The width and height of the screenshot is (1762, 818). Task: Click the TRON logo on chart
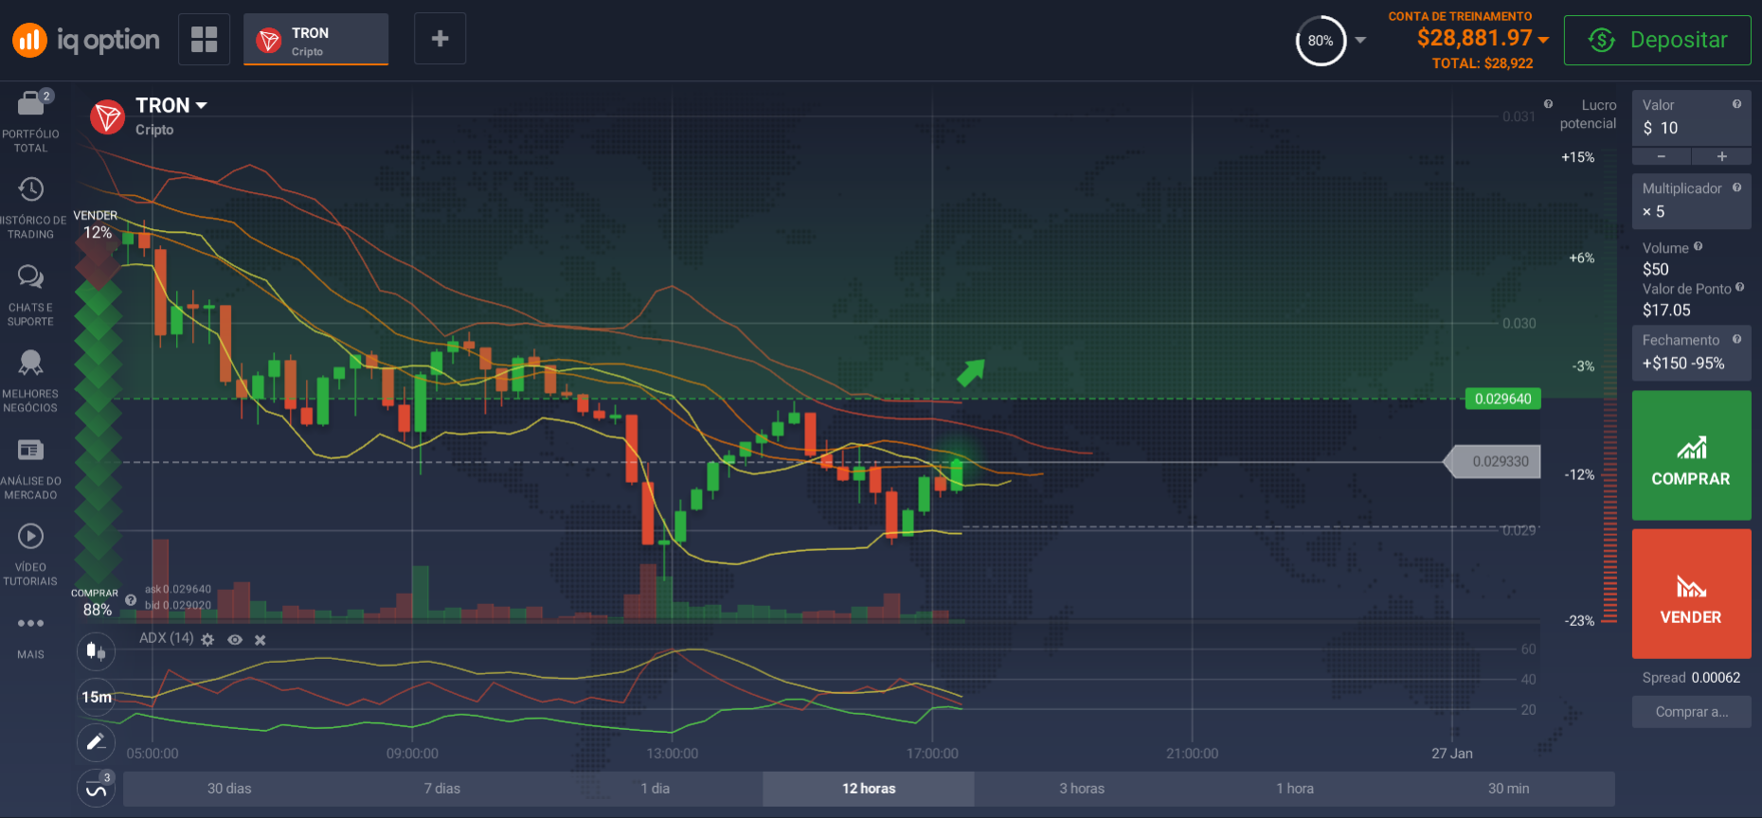click(x=107, y=116)
